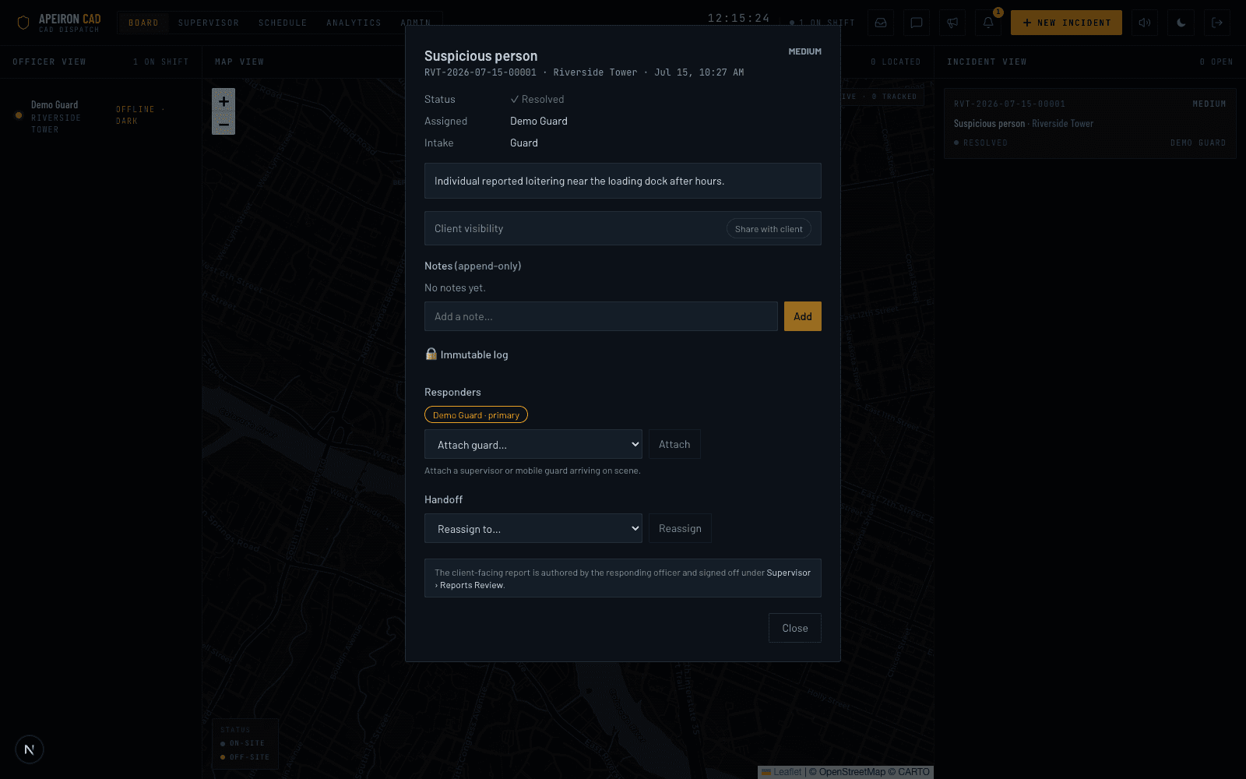Screen dimensions: 1246x779
Task: Click the clock reading 12:15:24
Action: click(738, 18)
